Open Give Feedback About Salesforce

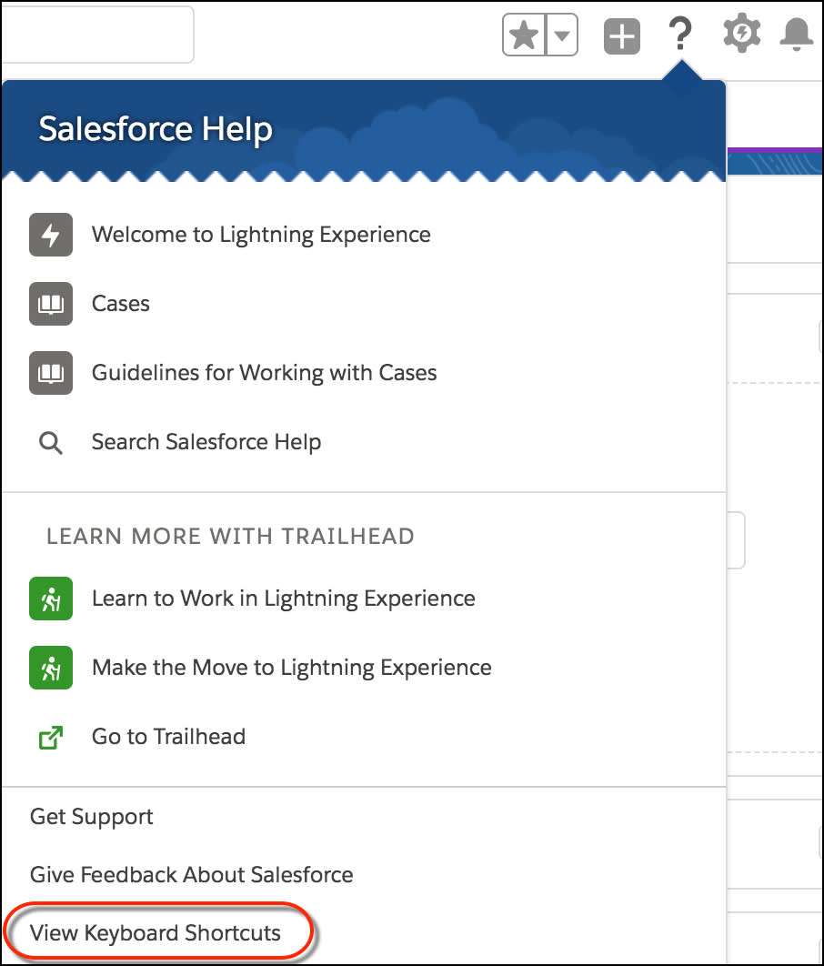click(192, 874)
